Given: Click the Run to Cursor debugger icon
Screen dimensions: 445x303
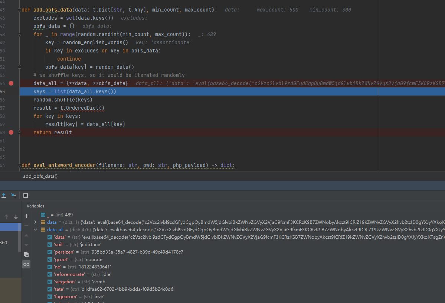Looking at the screenshot, I should click(x=13, y=196).
